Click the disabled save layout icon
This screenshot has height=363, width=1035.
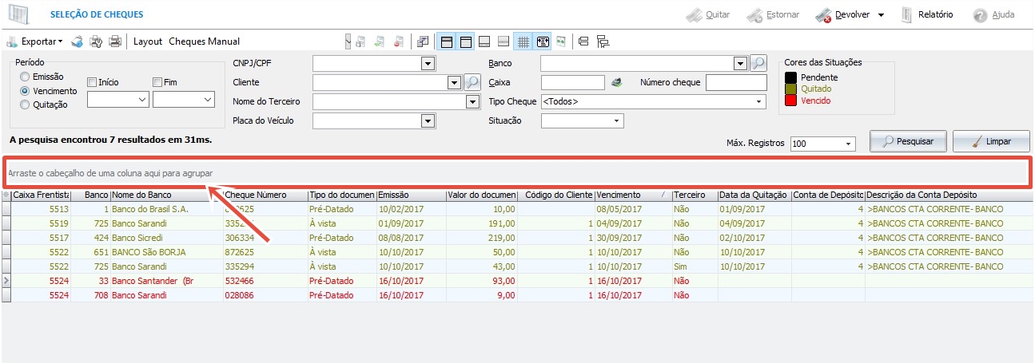click(360, 41)
